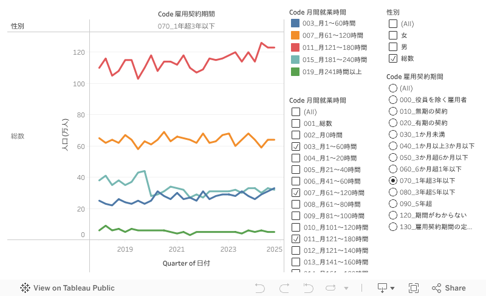Open the View on Tableau Public link
Viewport: 486px width, 296px height.
(67, 288)
